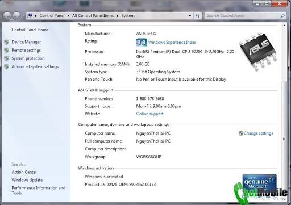Image resolution: width=291 pixels, height=205 pixels.
Task: Close the System window
Action: point(280,3)
